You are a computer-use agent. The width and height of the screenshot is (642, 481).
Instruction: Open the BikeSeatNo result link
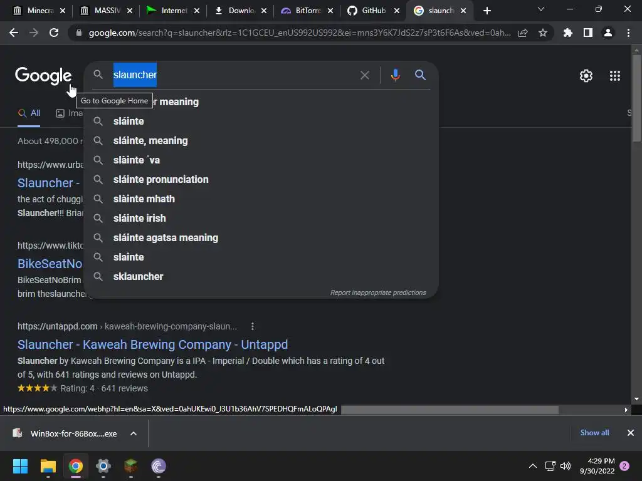[50, 264]
